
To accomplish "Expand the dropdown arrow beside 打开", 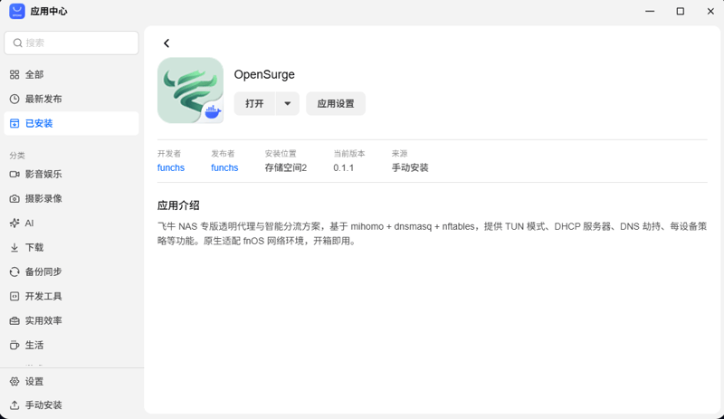I will [287, 103].
